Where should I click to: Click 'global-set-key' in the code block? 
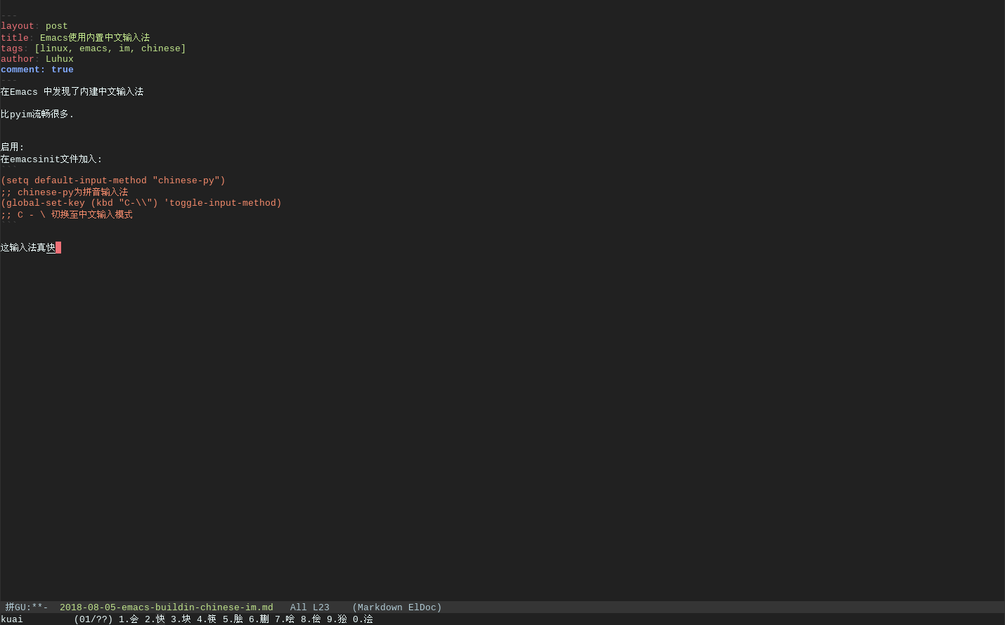coord(46,203)
